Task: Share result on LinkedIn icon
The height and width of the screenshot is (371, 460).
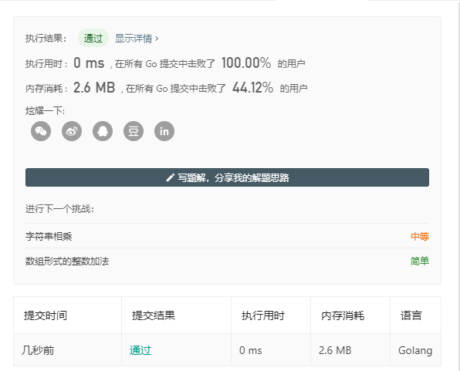Action: tap(164, 131)
